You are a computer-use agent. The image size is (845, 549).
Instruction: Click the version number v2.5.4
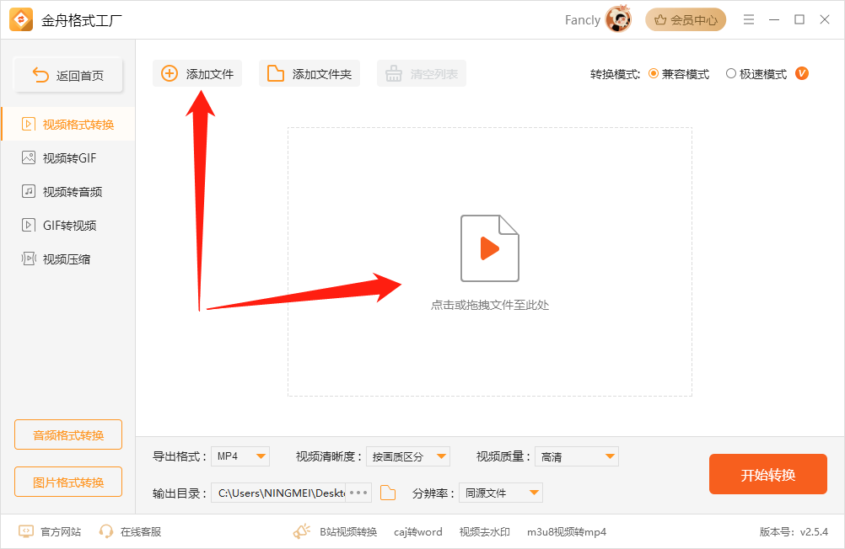[814, 532]
